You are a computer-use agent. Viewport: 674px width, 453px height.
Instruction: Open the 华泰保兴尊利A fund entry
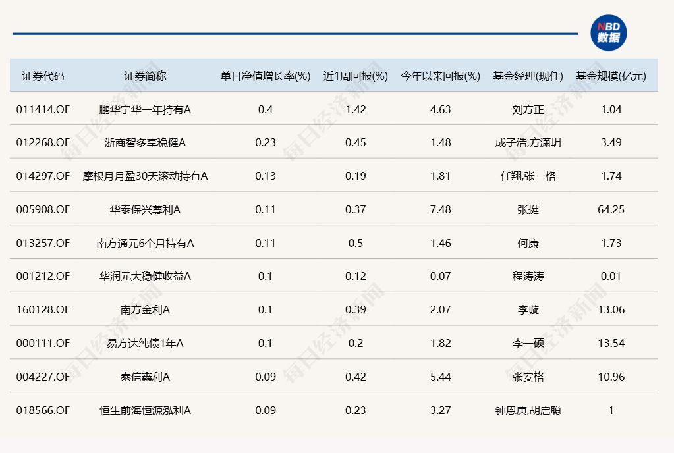pyautogui.click(x=145, y=209)
